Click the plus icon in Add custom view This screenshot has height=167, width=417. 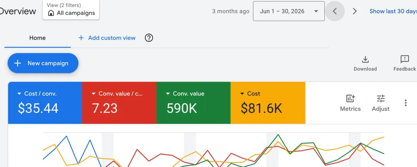pyautogui.click(x=81, y=38)
